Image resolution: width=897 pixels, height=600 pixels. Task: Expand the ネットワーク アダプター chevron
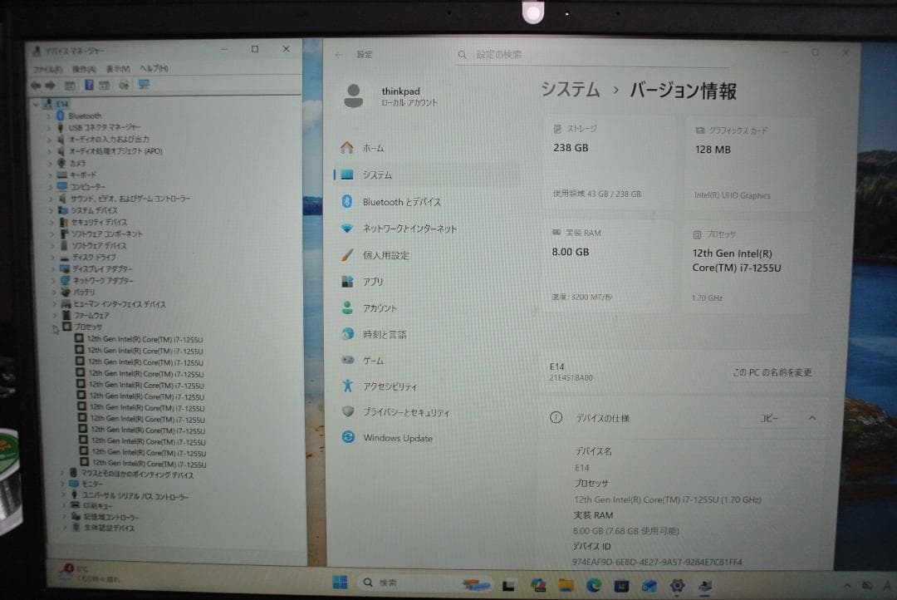54,281
